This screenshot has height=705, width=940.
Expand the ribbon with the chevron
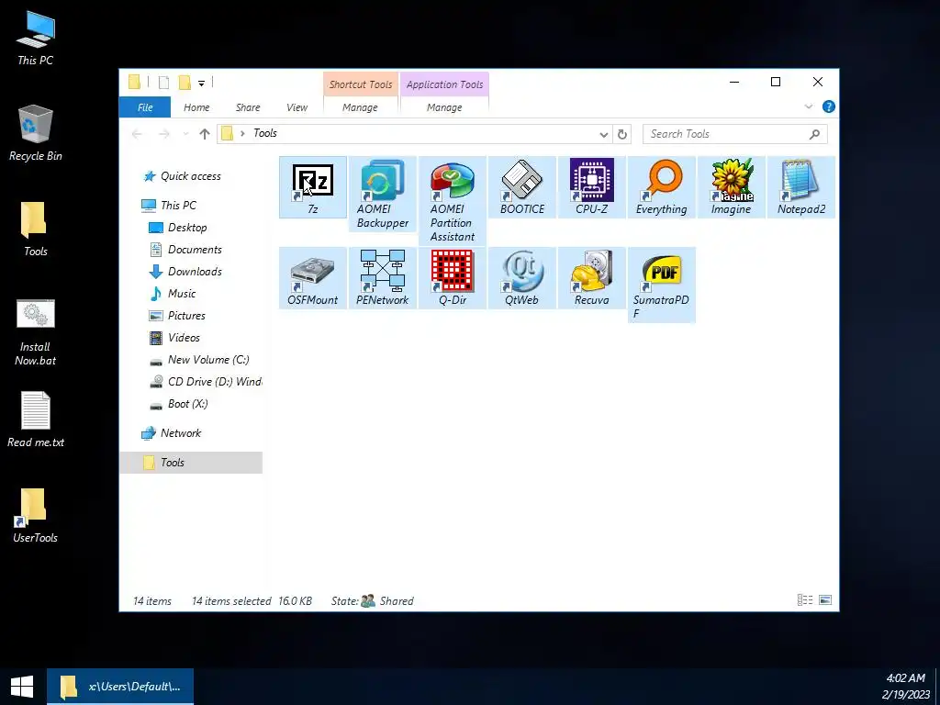[x=808, y=106]
